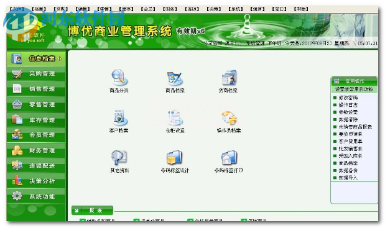Open 批发销售单 in common operations
This screenshot has width=385, height=228.
point(350,148)
